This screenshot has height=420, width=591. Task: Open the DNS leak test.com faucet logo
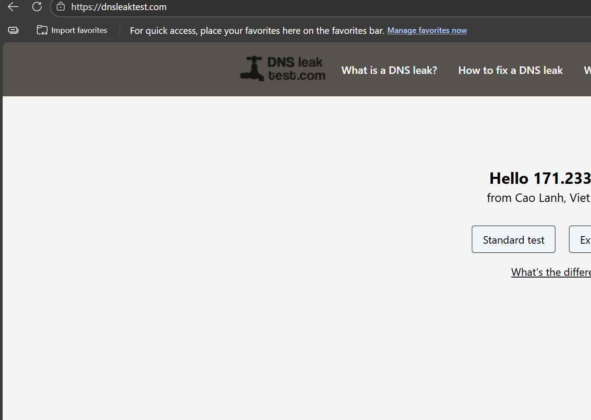click(283, 69)
